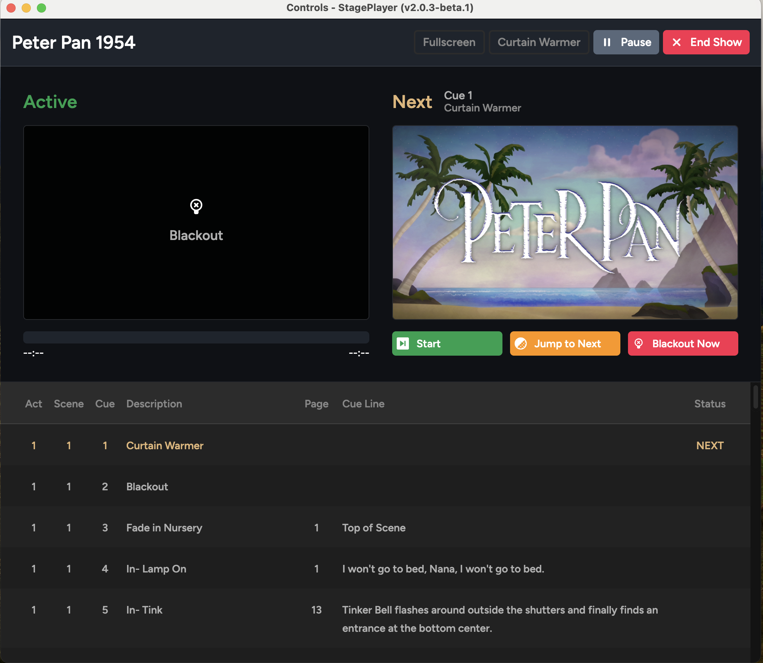The height and width of the screenshot is (663, 763).
Task: Click the pause bars icon
Action: click(x=607, y=42)
